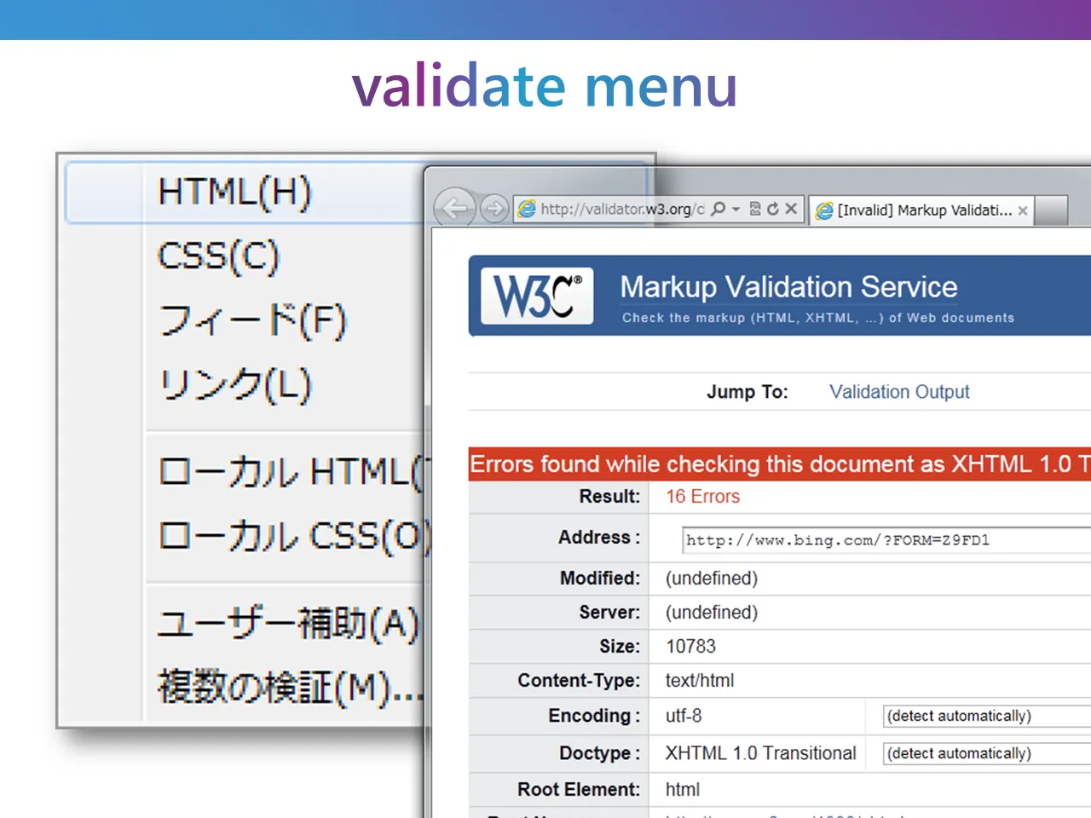Open the Encoding detect automatically dropdown
Viewport: 1091px width, 818px height.
[987, 716]
